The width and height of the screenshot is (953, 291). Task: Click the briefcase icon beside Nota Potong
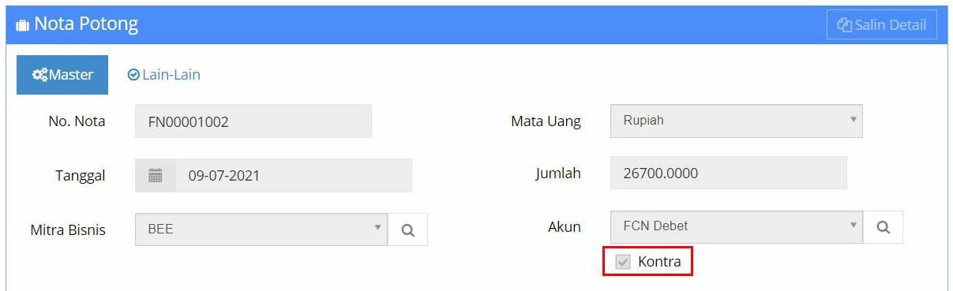(x=22, y=25)
